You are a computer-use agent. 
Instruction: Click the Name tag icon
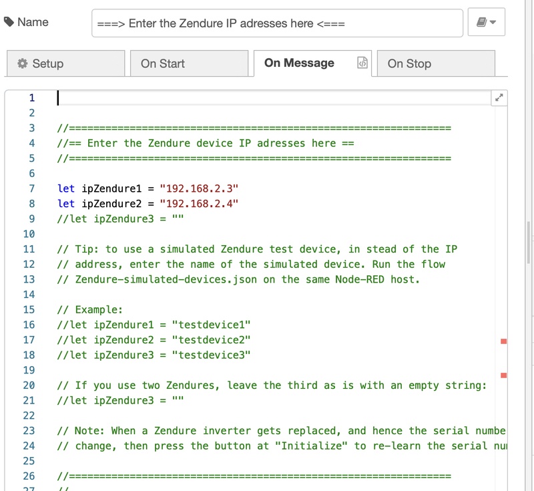pyautogui.click(x=9, y=22)
